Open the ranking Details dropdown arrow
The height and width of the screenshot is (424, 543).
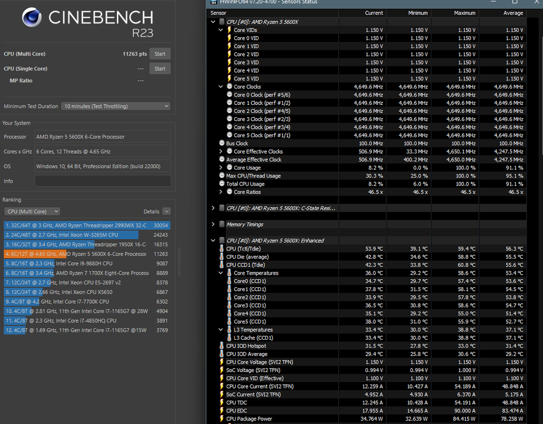point(167,211)
